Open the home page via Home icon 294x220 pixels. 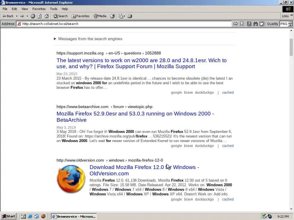(47, 16)
